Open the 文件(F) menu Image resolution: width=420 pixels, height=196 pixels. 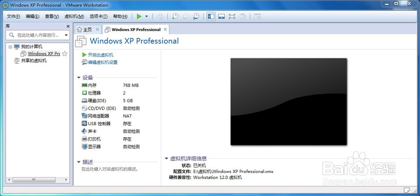point(13,17)
